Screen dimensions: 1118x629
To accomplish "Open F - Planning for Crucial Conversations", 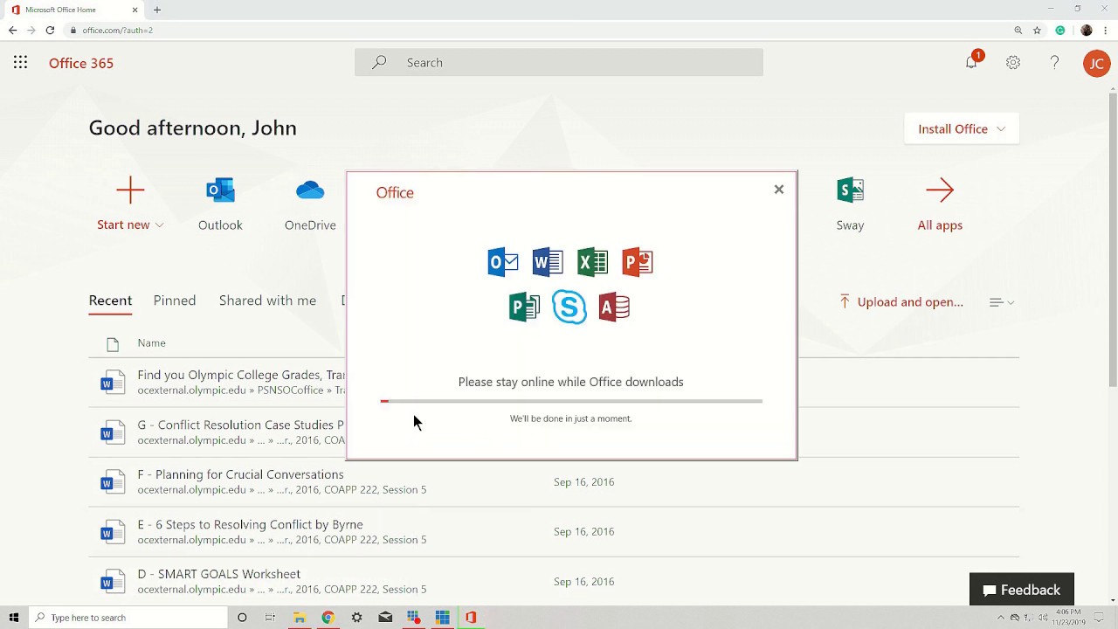I will click(240, 474).
